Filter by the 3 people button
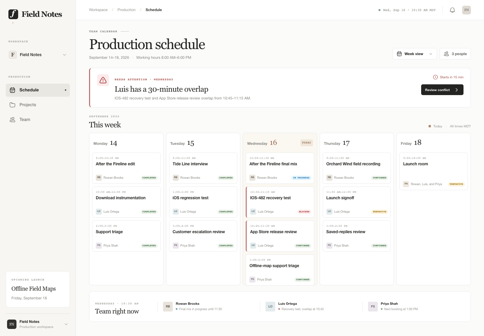 455,54
